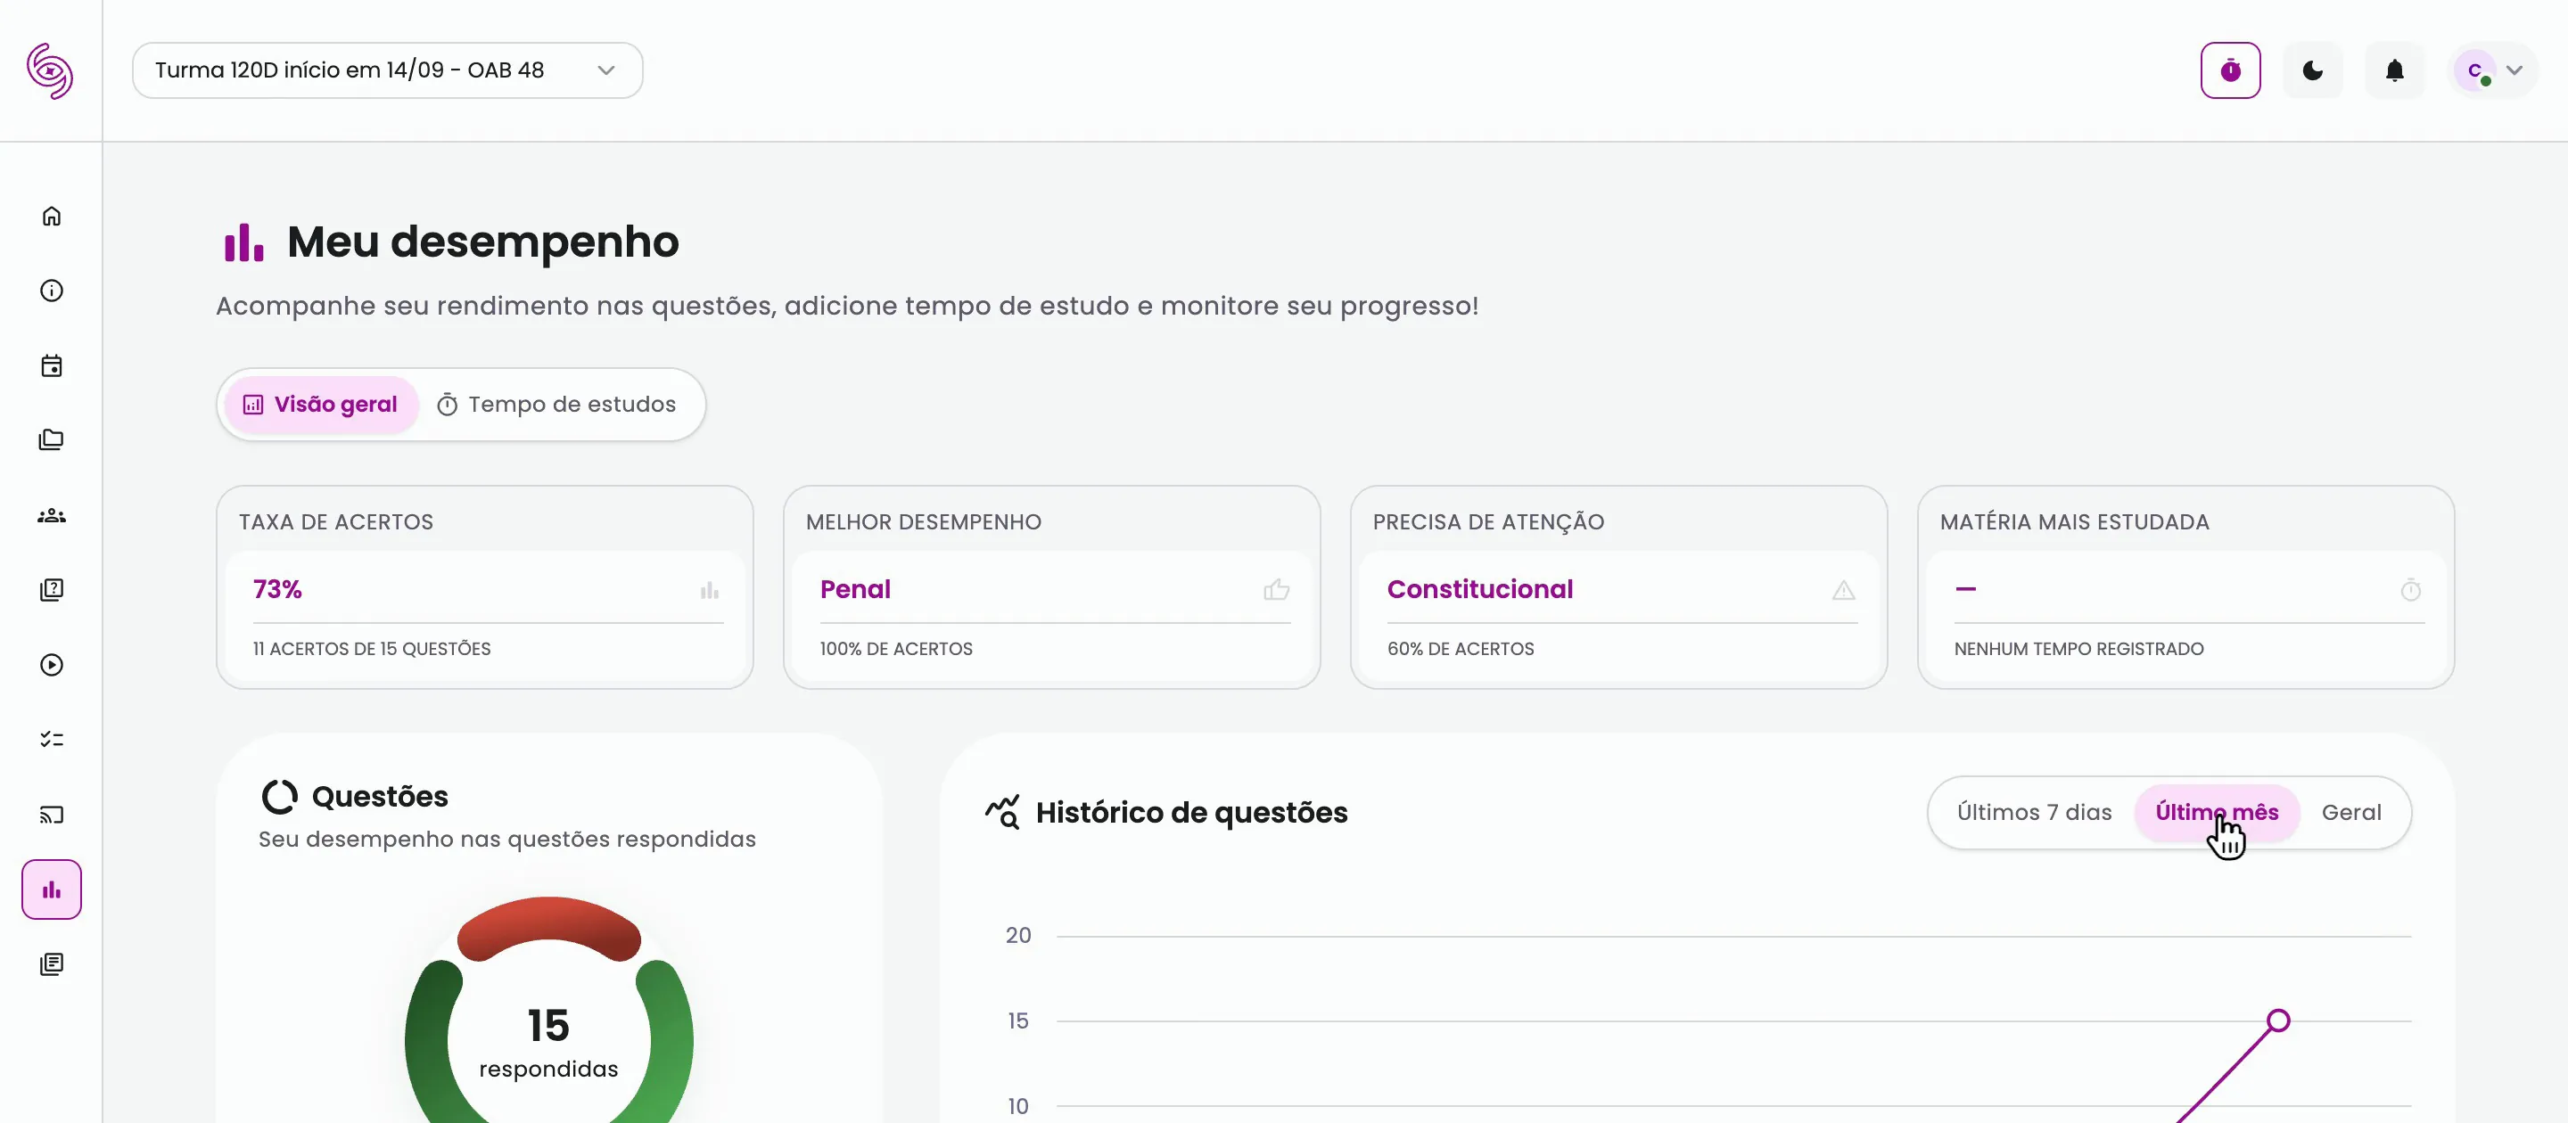The height and width of the screenshot is (1123, 2568).
Task: Open the home icon in sidebar
Action: (x=51, y=217)
